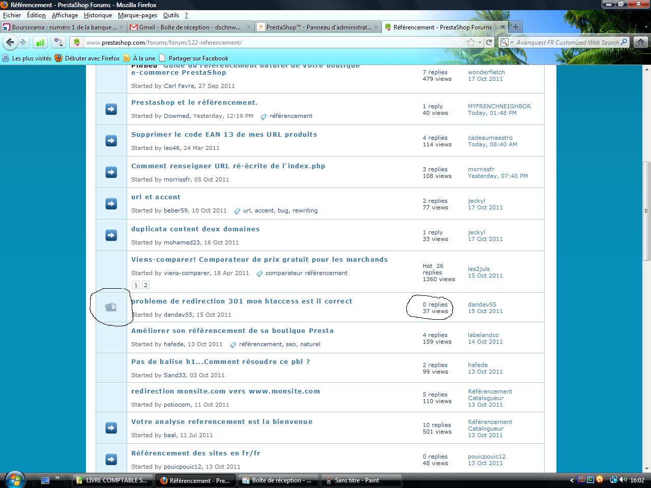Screen dimensions: 651x488
Task: Click the forward navigation arrow
Action: pyautogui.click(x=23, y=42)
